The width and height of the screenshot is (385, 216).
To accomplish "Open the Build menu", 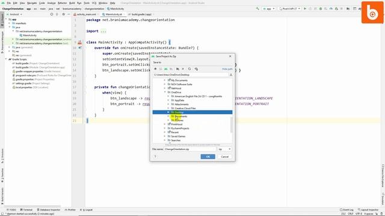I will tap(72, 3).
